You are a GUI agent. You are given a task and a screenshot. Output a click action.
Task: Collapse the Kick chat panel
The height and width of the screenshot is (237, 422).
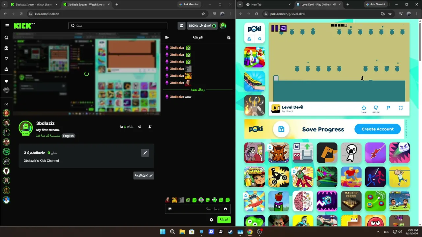click(x=167, y=38)
